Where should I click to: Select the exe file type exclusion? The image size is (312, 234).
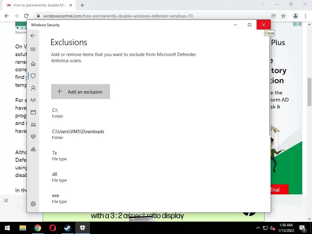(59, 198)
